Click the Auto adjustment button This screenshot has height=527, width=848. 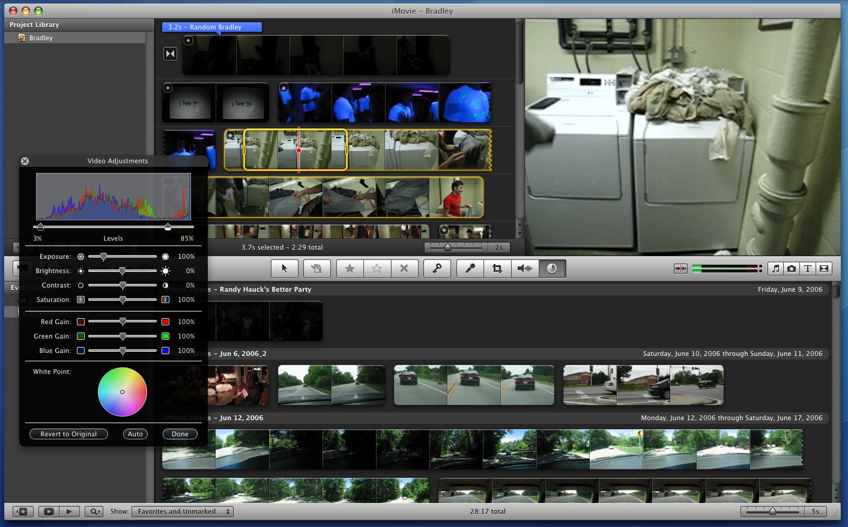tap(136, 434)
